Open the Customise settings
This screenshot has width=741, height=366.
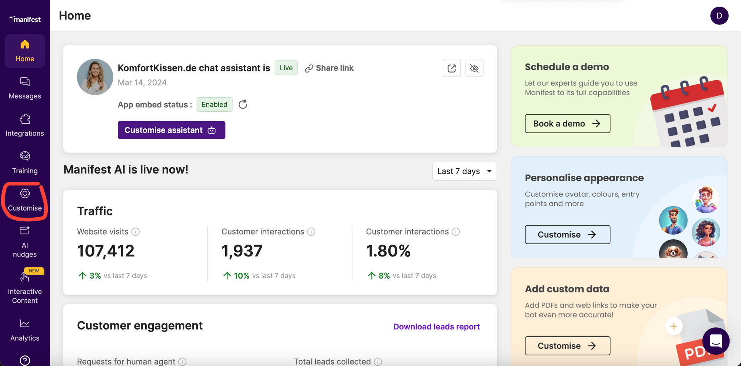tap(24, 200)
